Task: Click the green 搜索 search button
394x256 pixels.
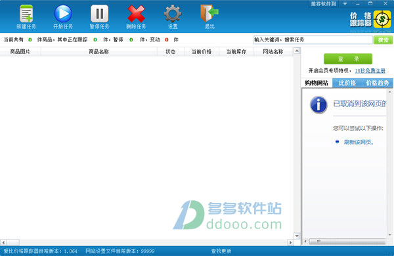Action: 383,39
